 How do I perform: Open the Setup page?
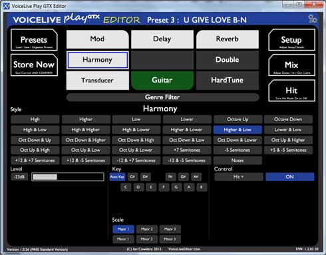(x=291, y=40)
